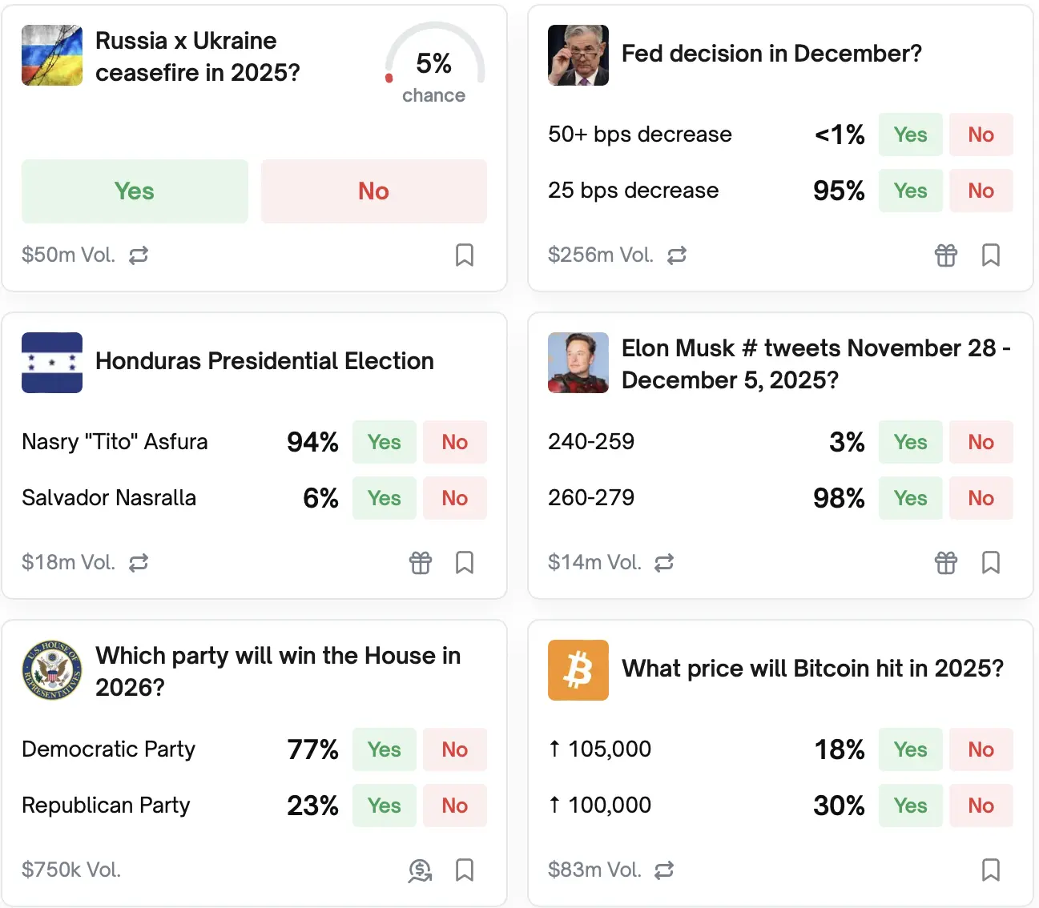This screenshot has width=1039, height=908.
Task: Open gift rewards on Elon Musk tweets card
Action: pyautogui.click(x=945, y=562)
